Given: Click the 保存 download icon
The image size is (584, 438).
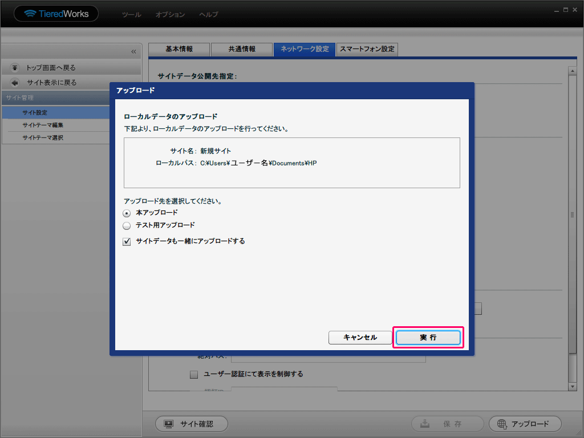Looking at the screenshot, I should point(425,424).
